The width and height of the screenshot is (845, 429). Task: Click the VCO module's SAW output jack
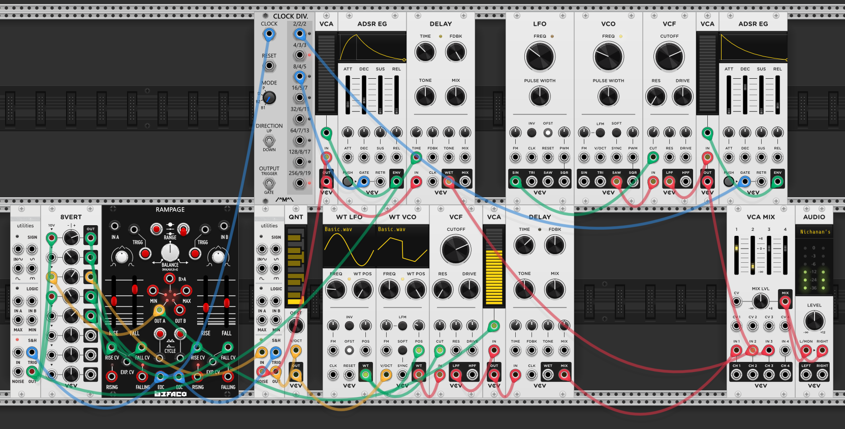pos(616,181)
